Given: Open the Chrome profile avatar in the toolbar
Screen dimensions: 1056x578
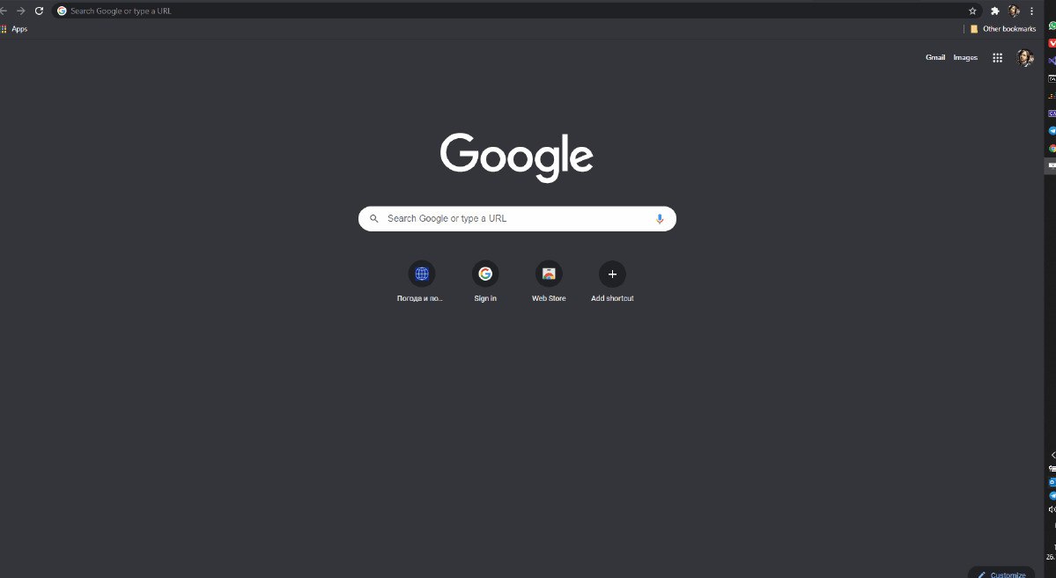Looking at the screenshot, I should click(1013, 11).
